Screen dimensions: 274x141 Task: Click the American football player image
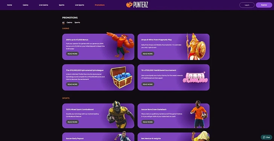(120, 114)
